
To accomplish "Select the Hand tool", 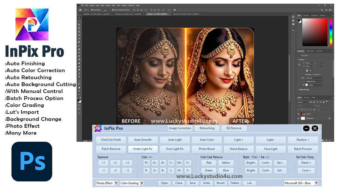I will point(79,87).
